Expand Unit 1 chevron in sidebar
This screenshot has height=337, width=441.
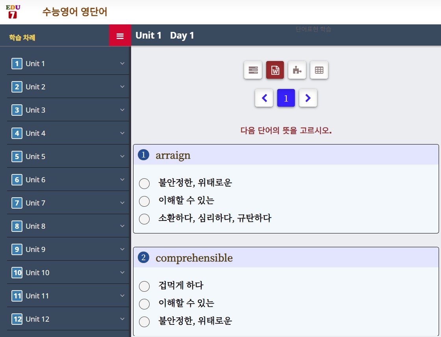[122, 63]
